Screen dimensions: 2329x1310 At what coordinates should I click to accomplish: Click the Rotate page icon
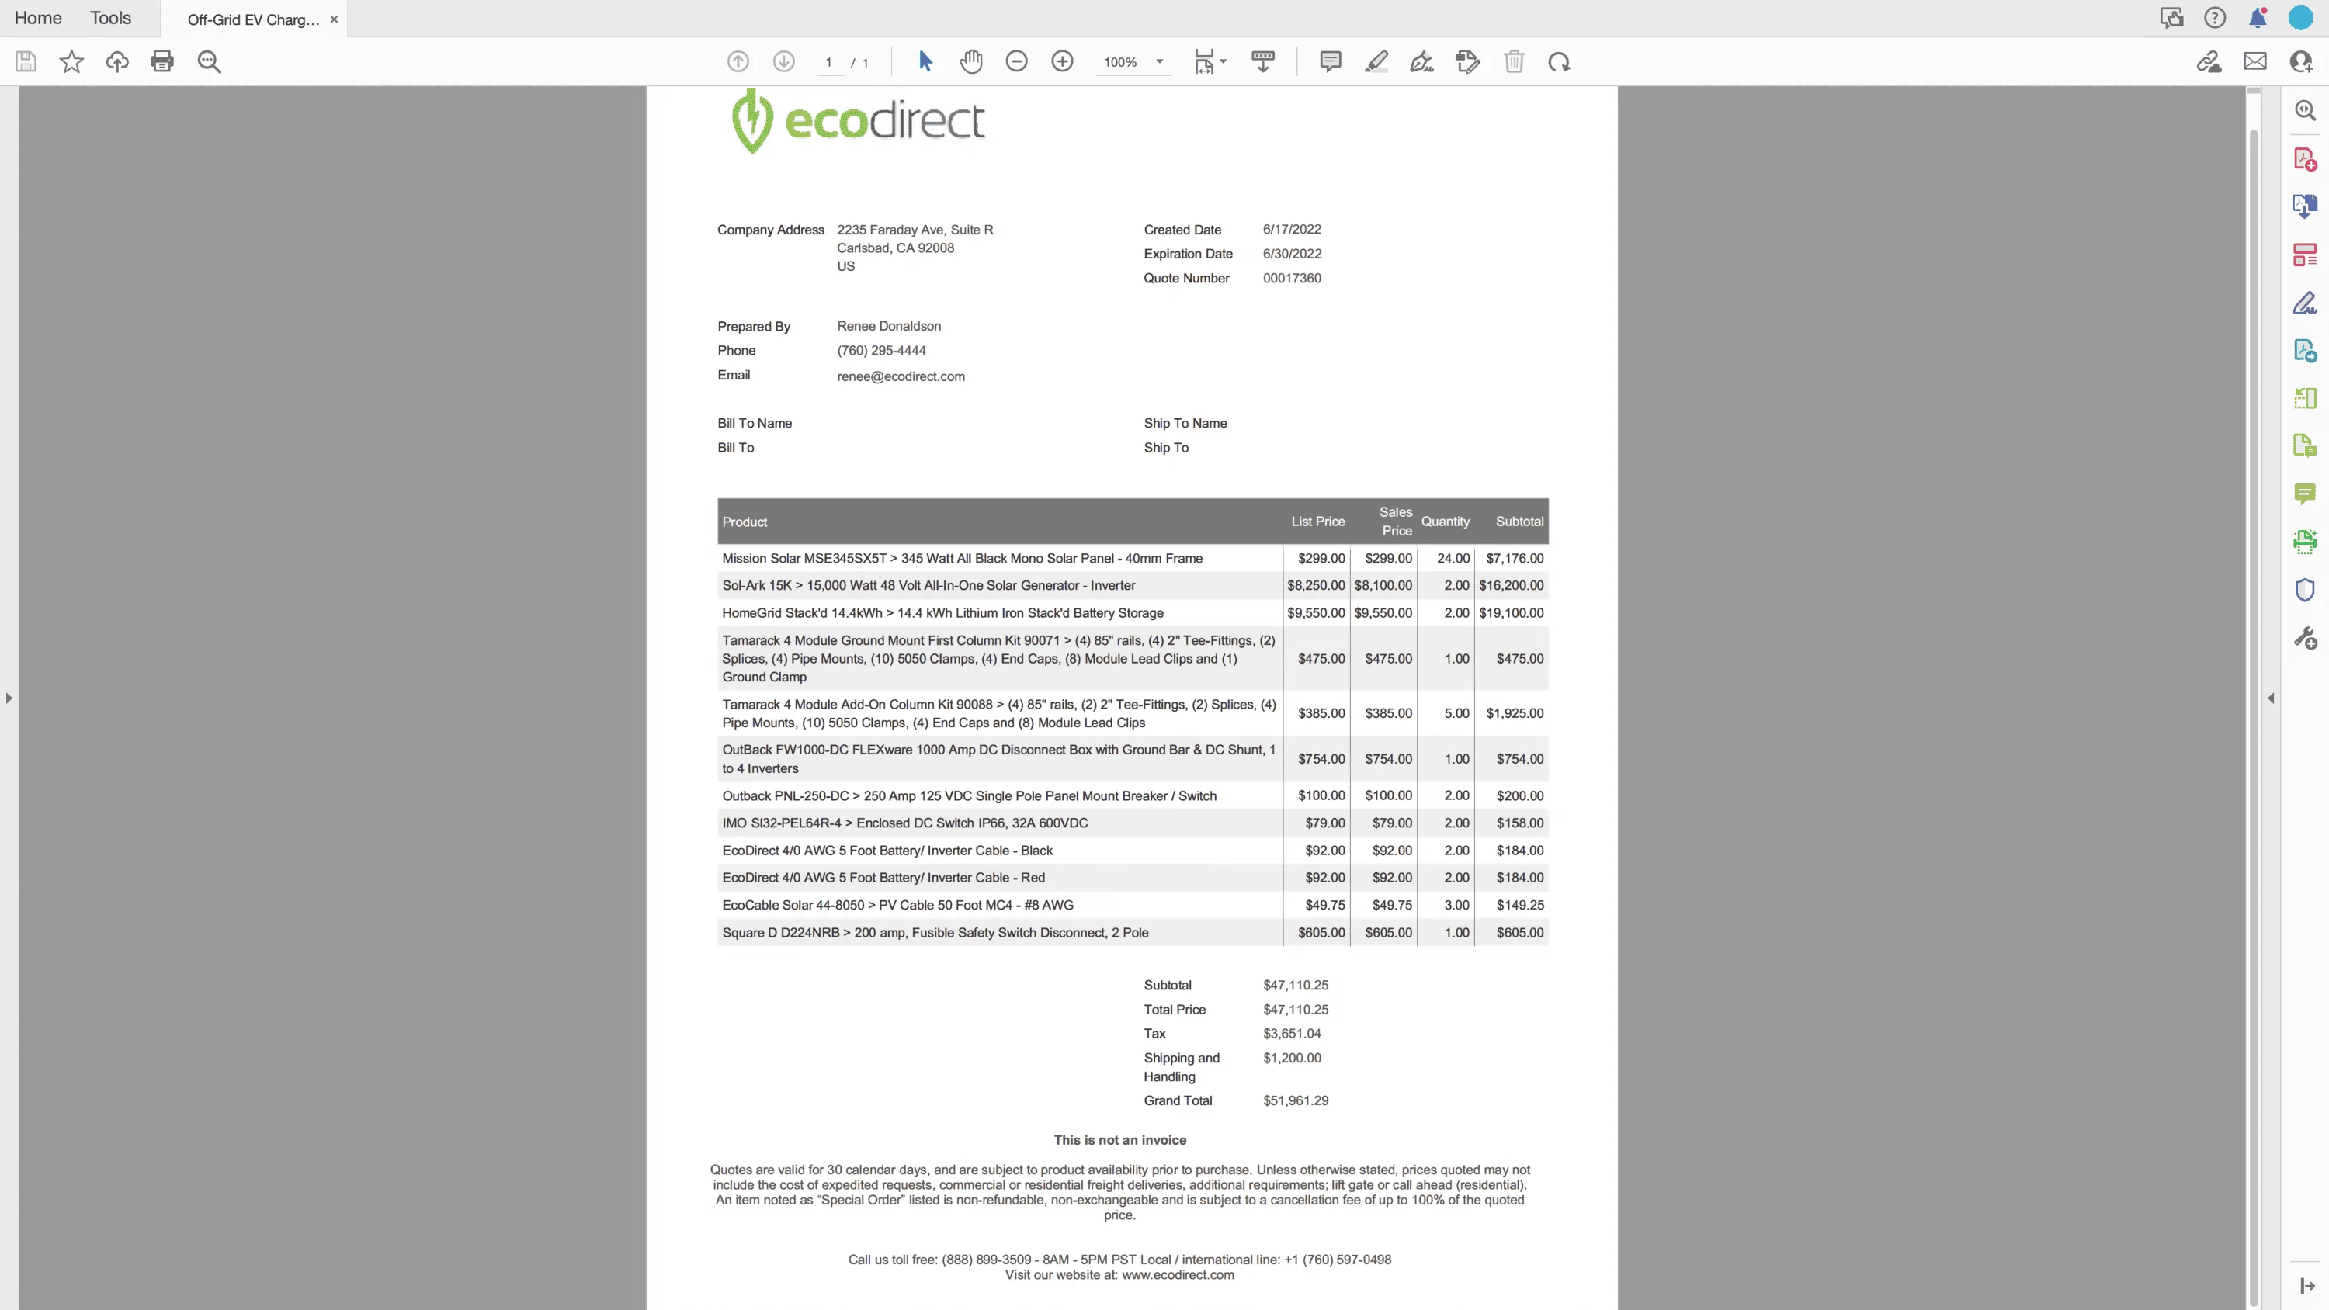click(1559, 61)
